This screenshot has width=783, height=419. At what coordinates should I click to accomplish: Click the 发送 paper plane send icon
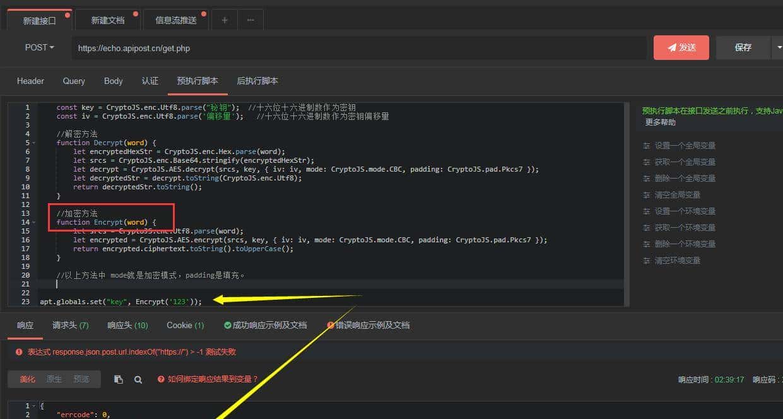[x=672, y=47]
